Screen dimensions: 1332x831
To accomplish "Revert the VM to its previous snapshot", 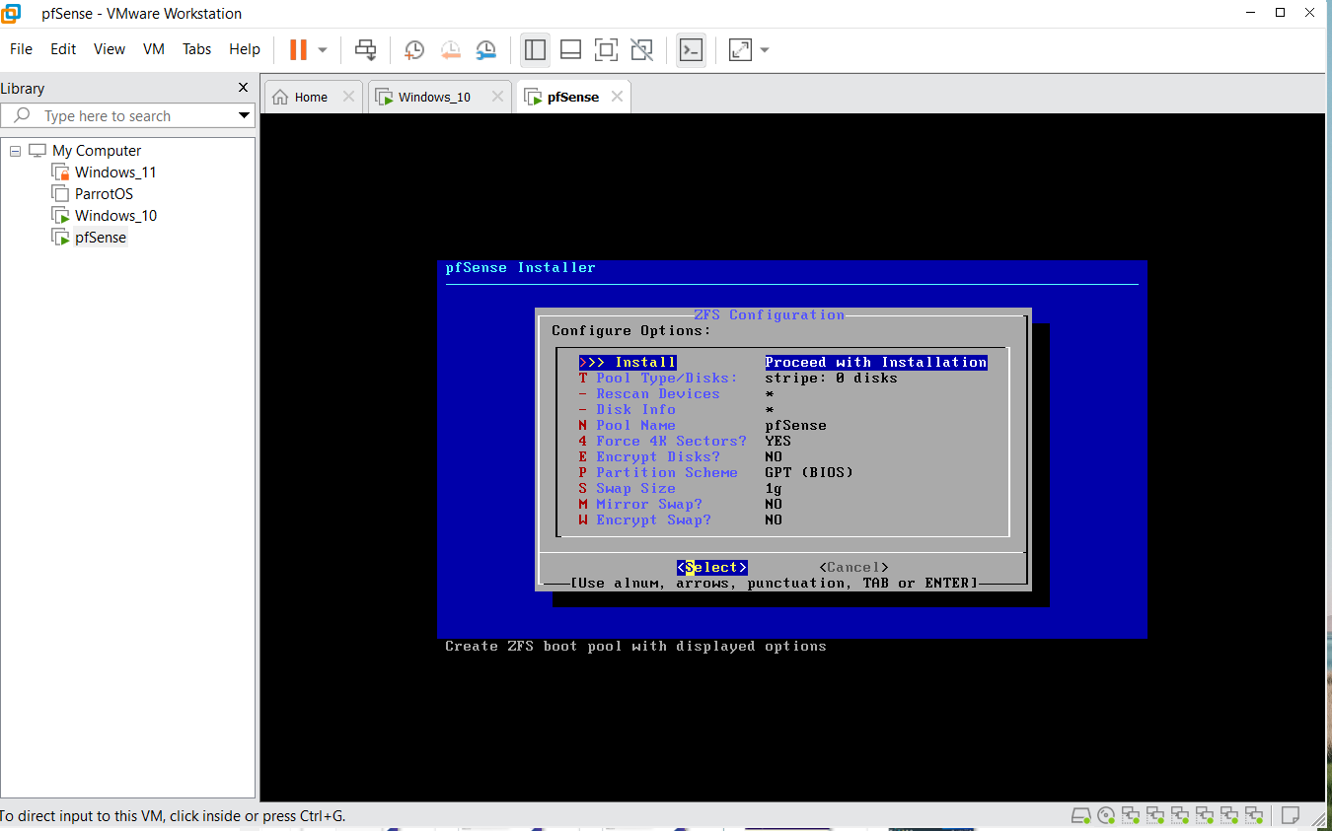I will point(450,49).
